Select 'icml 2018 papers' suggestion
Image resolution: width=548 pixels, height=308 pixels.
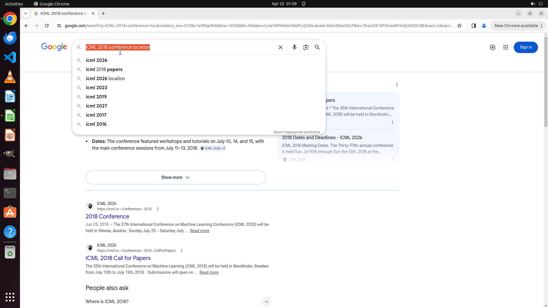pos(104,69)
